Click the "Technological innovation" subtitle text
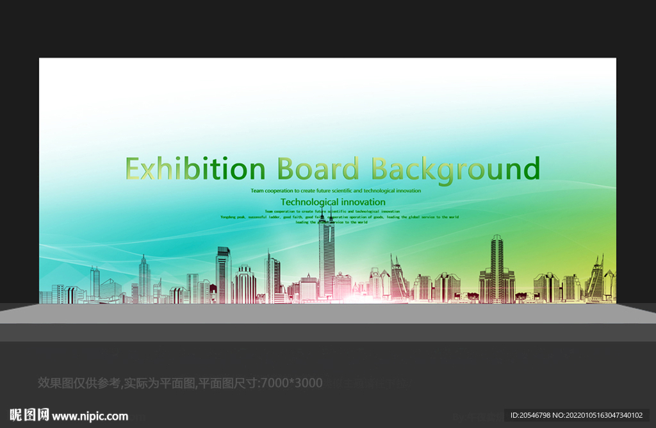Viewport: 656px width, 428px height. [x=332, y=202]
